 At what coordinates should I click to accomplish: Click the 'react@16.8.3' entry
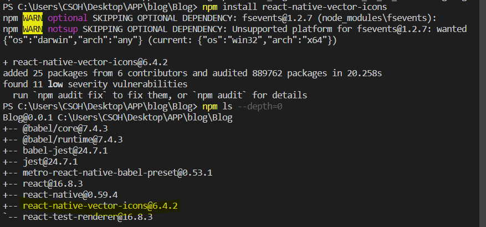tap(53, 184)
